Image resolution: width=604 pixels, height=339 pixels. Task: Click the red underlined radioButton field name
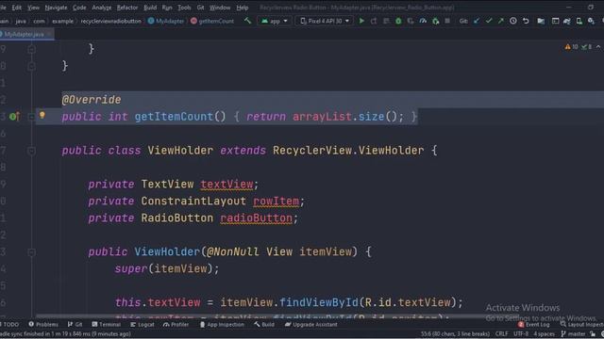[x=256, y=218]
